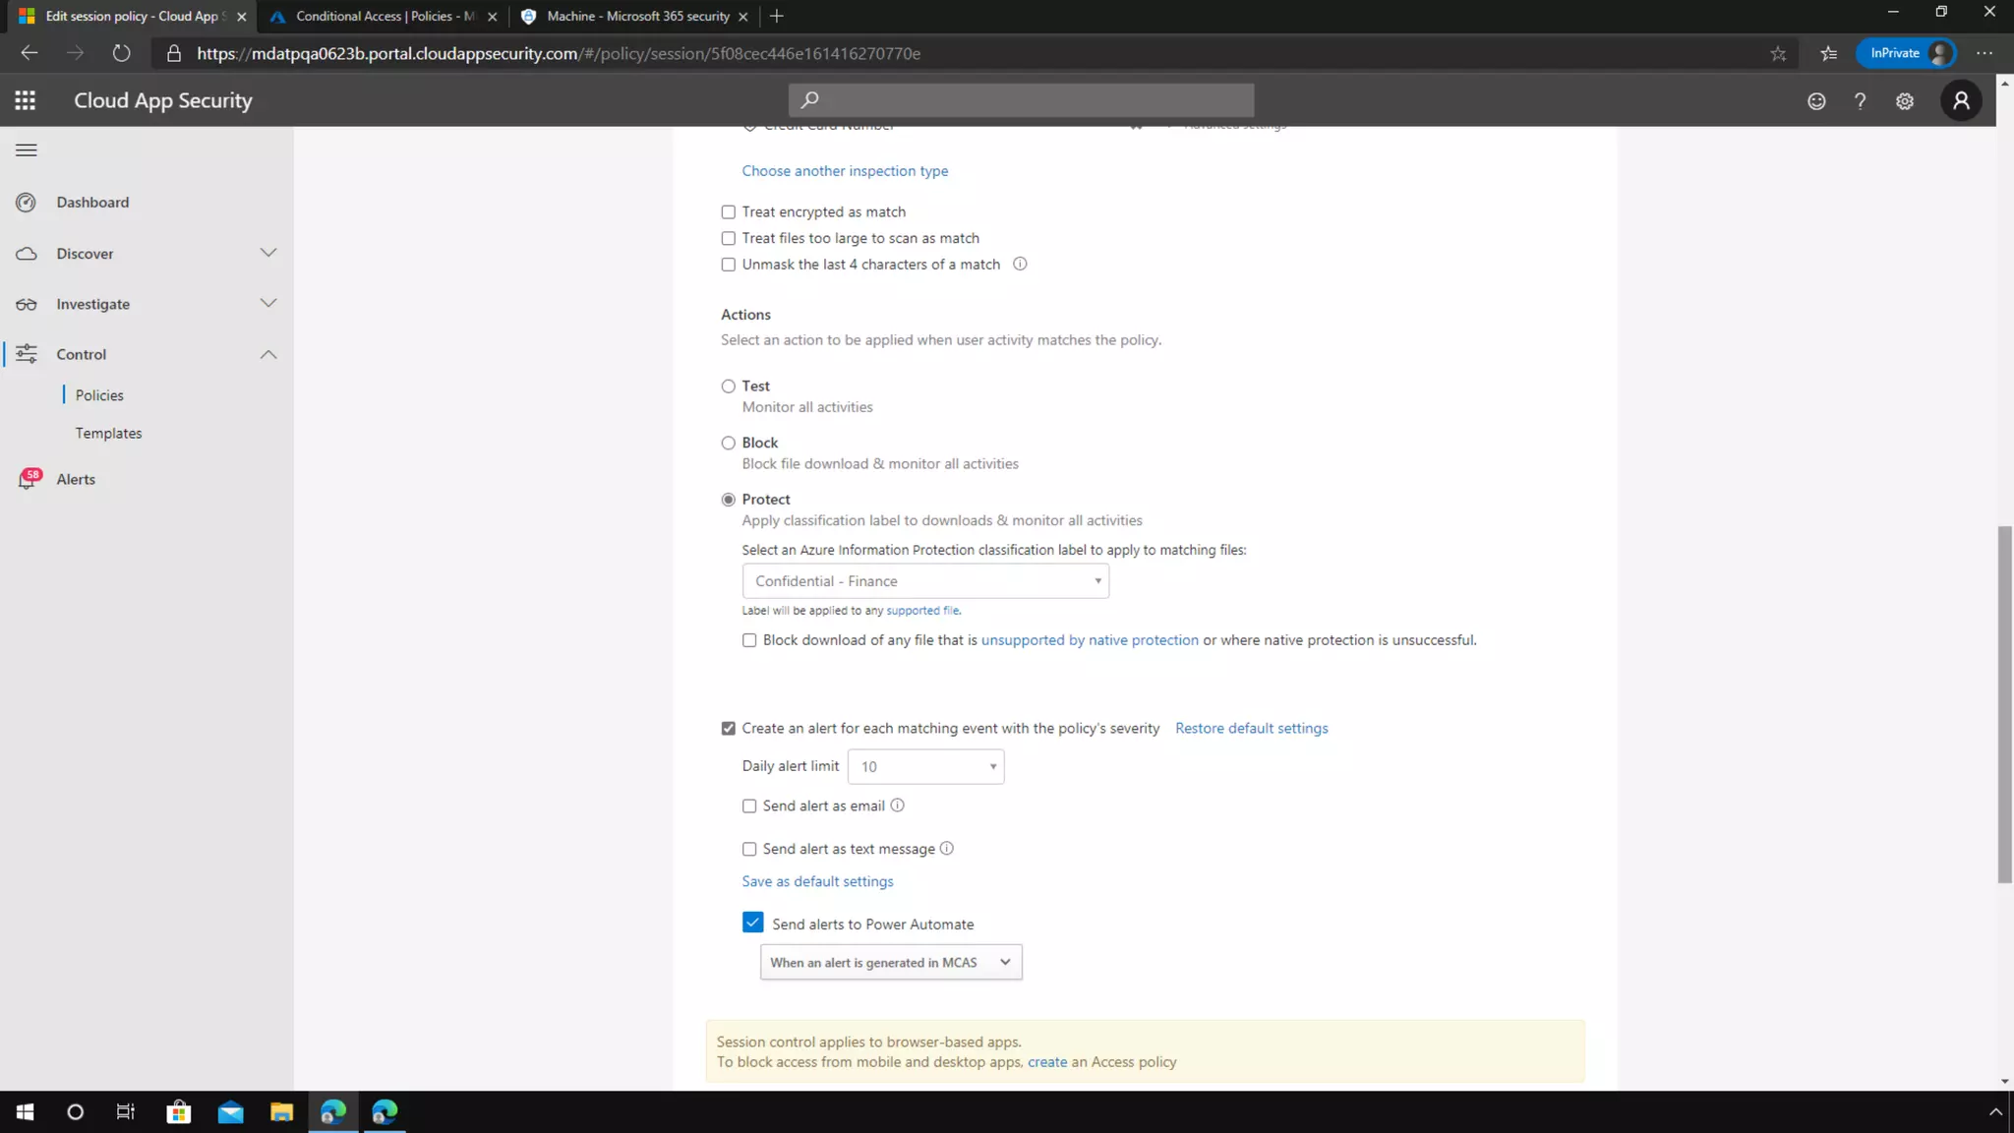Screen dimensions: 2014x1133
Task: Open the supported file link
Action: [922, 611]
